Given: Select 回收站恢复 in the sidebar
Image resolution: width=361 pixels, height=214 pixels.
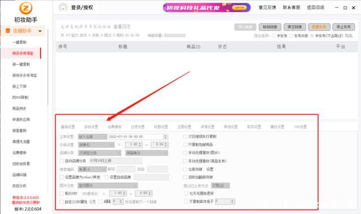Looking at the screenshot, I should point(21,164).
